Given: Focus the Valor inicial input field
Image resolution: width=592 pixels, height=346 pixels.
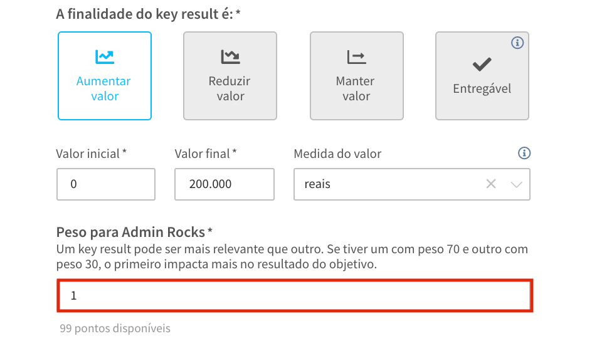Looking at the screenshot, I should [x=106, y=184].
